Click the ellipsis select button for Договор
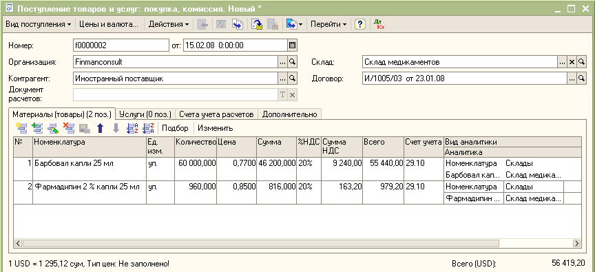 [572, 78]
